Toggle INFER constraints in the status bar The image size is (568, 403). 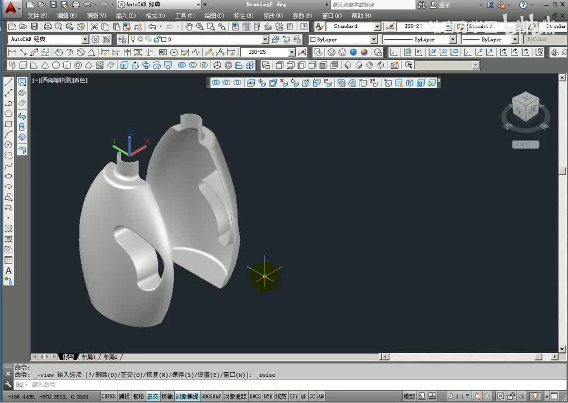point(109,396)
